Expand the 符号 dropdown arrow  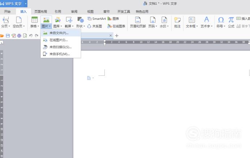click(224, 26)
